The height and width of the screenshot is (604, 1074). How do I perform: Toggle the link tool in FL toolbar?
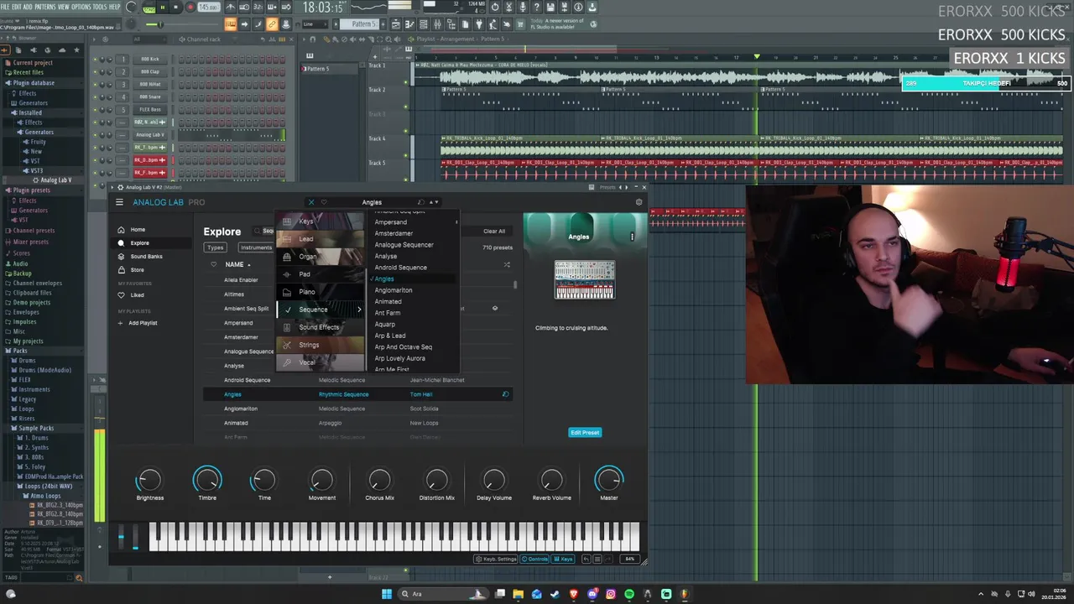point(272,24)
